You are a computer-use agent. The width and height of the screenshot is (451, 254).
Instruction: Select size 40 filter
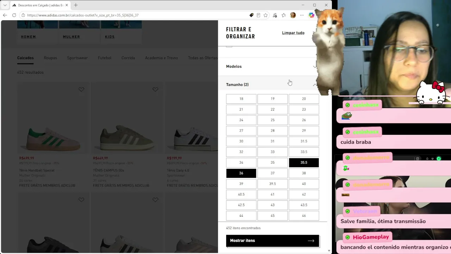click(304, 184)
